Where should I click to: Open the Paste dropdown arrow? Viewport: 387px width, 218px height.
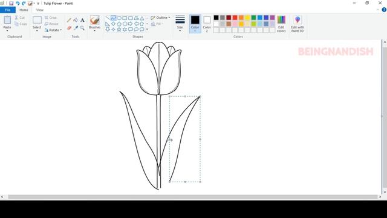tap(7, 31)
